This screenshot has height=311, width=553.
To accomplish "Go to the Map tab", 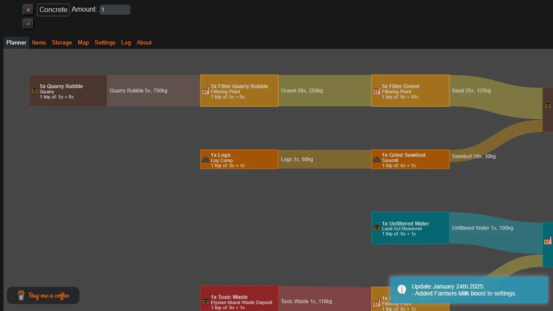I will [83, 42].
